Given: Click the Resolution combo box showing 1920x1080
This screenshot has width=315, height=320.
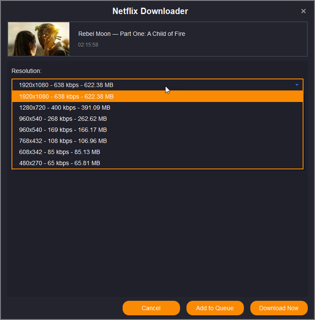Looking at the screenshot, I should click(157, 85).
